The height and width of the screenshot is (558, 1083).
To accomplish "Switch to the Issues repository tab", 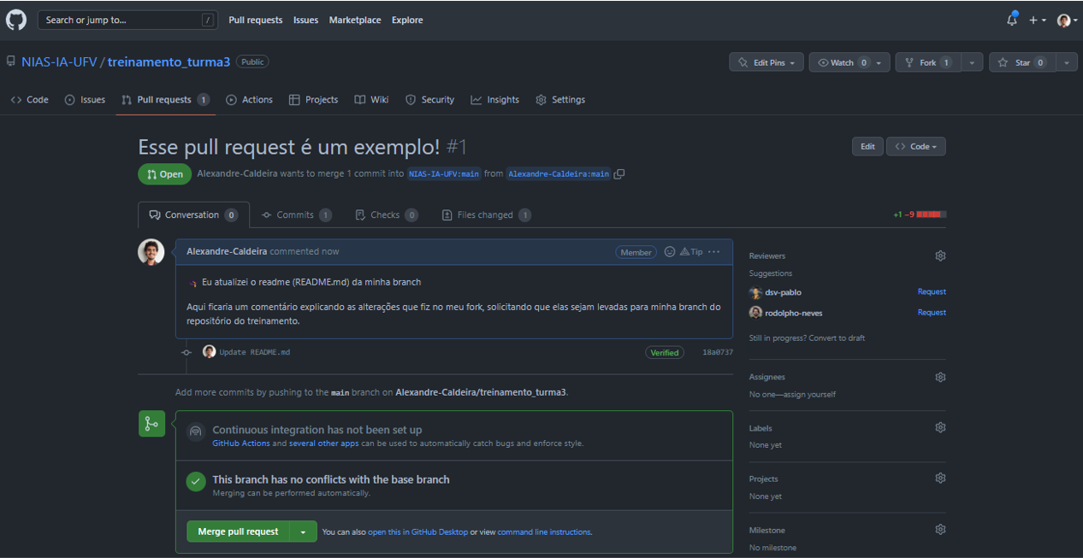I will (85, 100).
